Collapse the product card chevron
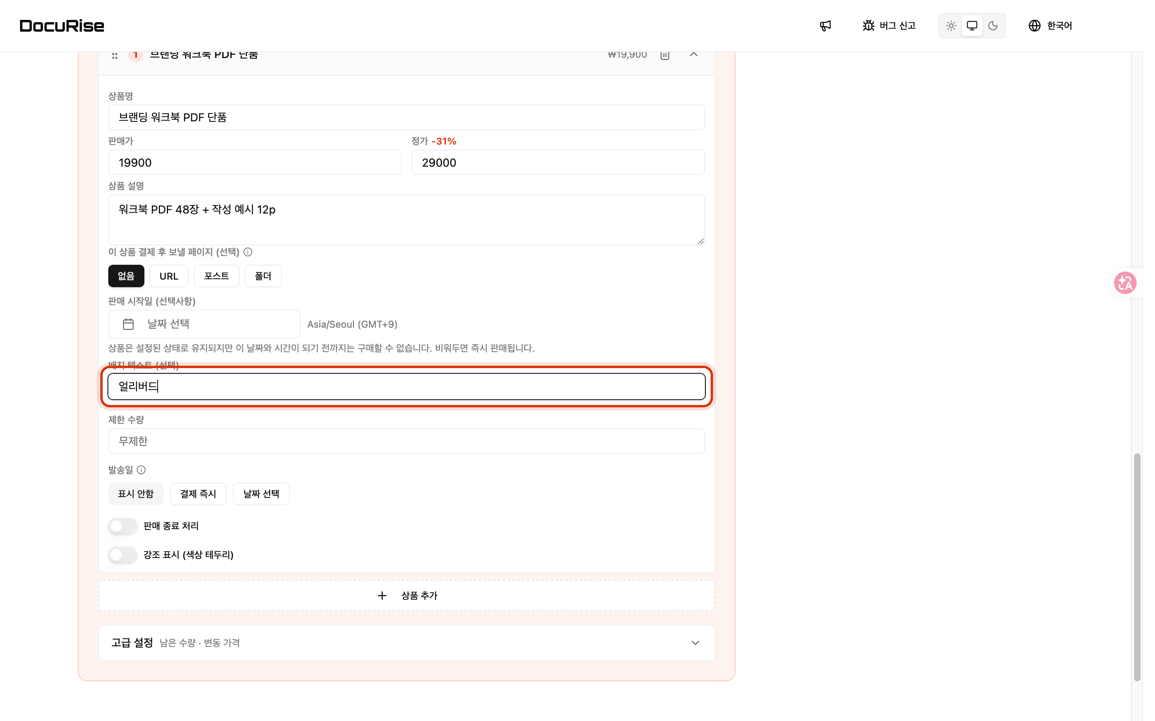Viewport: 1155px width, 721px height. [x=694, y=54]
